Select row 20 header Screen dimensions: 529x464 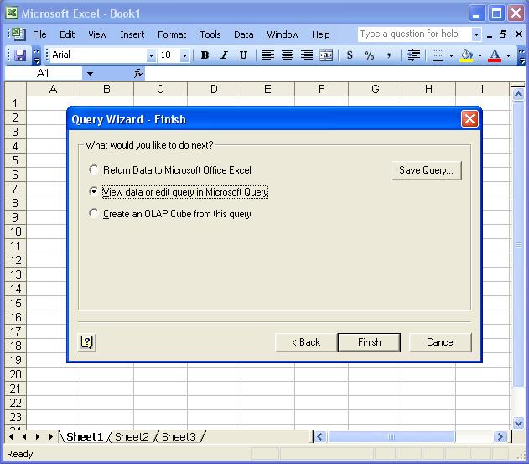click(16, 374)
